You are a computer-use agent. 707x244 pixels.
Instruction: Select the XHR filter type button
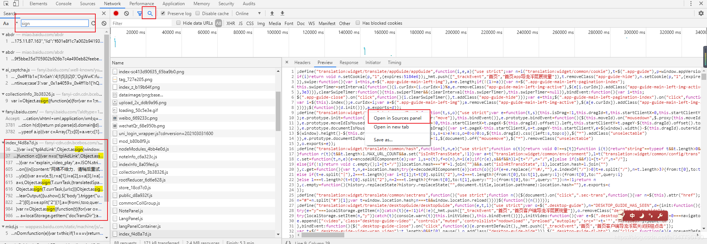[x=231, y=23]
